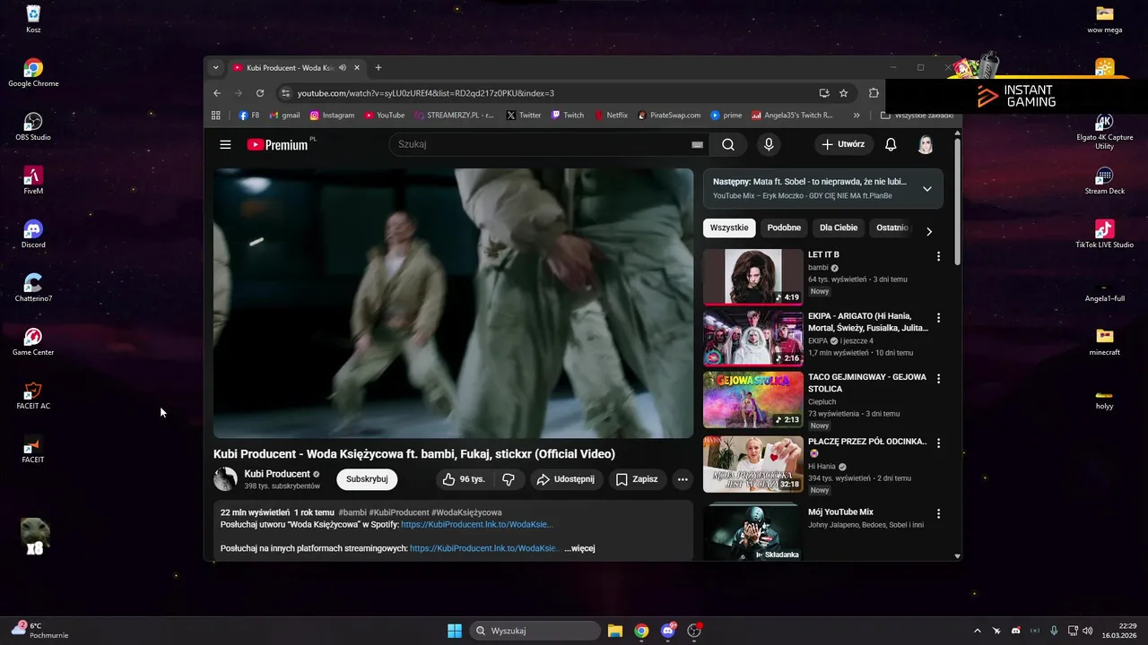Open the Spotify WodaKsie link

point(477,525)
